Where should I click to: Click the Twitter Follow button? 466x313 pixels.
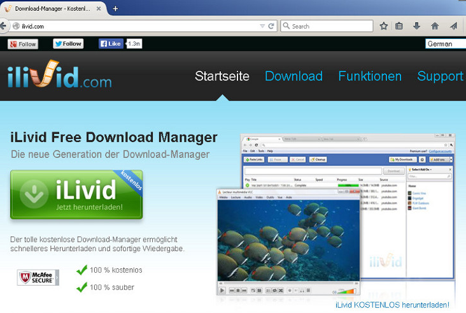pyautogui.click(x=68, y=44)
